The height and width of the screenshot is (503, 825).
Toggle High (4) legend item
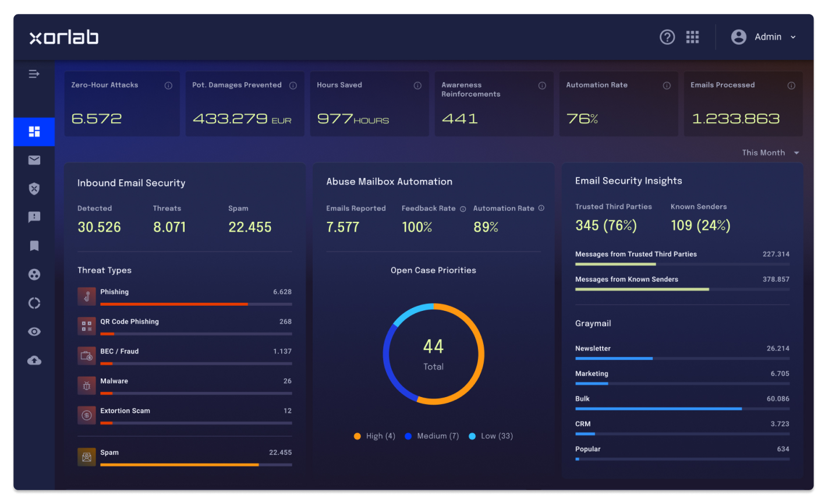pyautogui.click(x=374, y=436)
